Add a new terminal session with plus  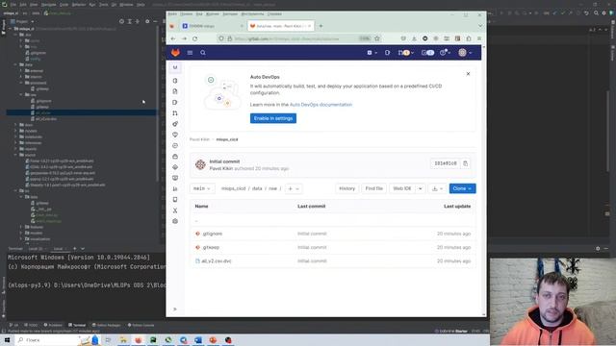[x=75, y=249]
